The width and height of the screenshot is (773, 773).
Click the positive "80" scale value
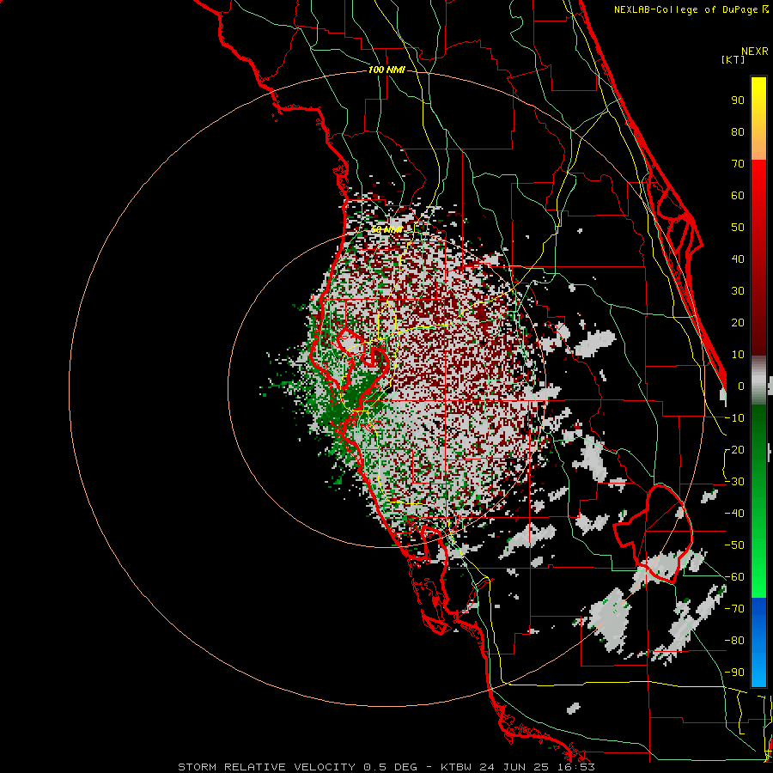[738, 132]
